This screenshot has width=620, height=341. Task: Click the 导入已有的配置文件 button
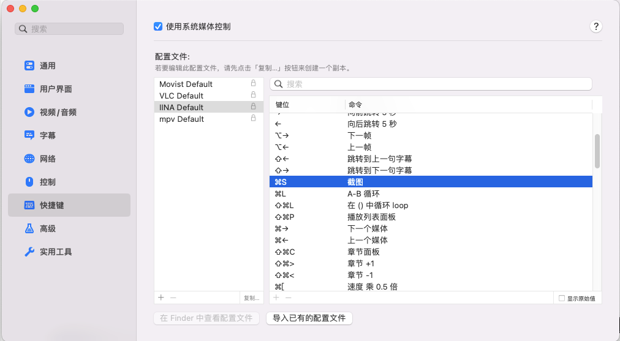309,318
